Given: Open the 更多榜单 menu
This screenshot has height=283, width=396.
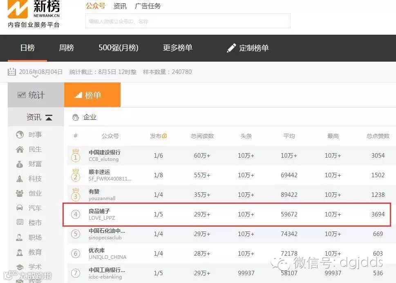Looking at the screenshot, I should [x=177, y=48].
